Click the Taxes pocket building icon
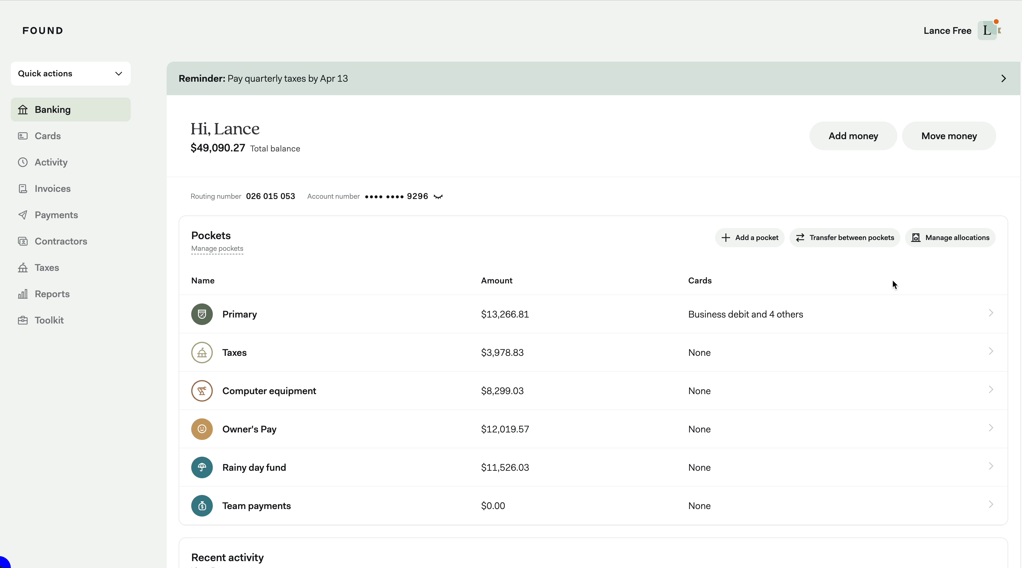 (x=202, y=353)
